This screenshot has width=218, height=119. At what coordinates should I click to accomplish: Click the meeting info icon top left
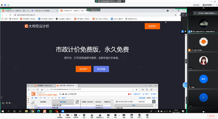[2, 5]
